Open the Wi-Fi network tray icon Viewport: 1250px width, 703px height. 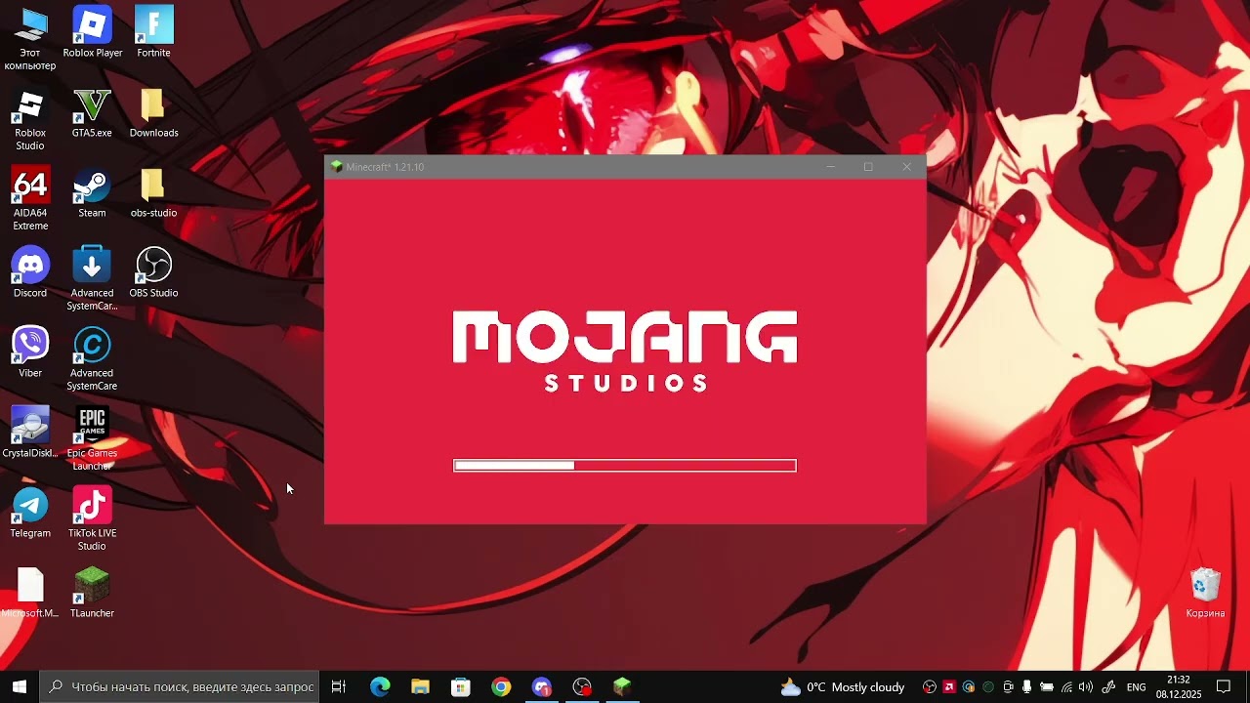[1066, 687]
